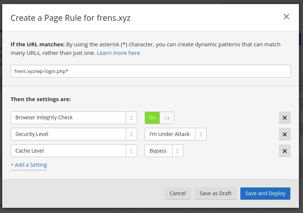303x213 pixels.
Task: Toggle Browser Integrity Check On switch
Action: (x=159, y=118)
